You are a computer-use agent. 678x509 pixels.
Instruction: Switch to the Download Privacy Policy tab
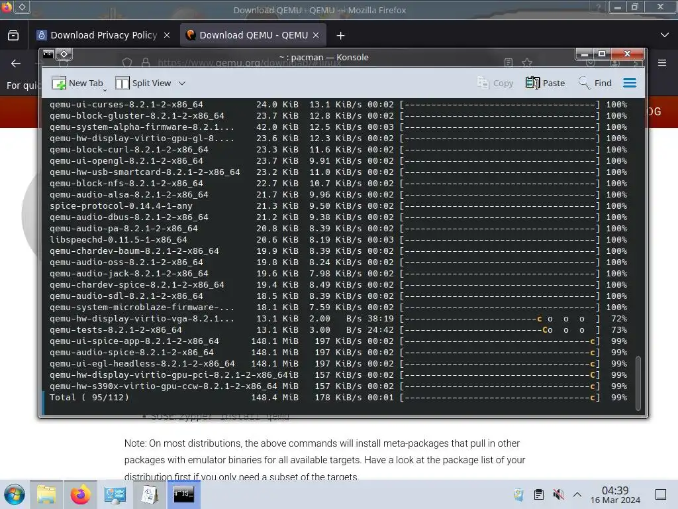point(104,36)
